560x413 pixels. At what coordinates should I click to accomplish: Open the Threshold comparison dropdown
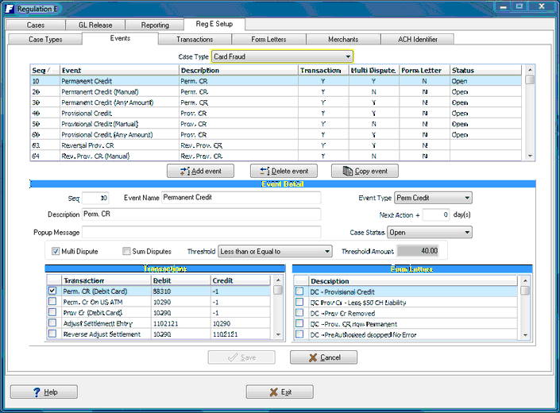(x=326, y=252)
